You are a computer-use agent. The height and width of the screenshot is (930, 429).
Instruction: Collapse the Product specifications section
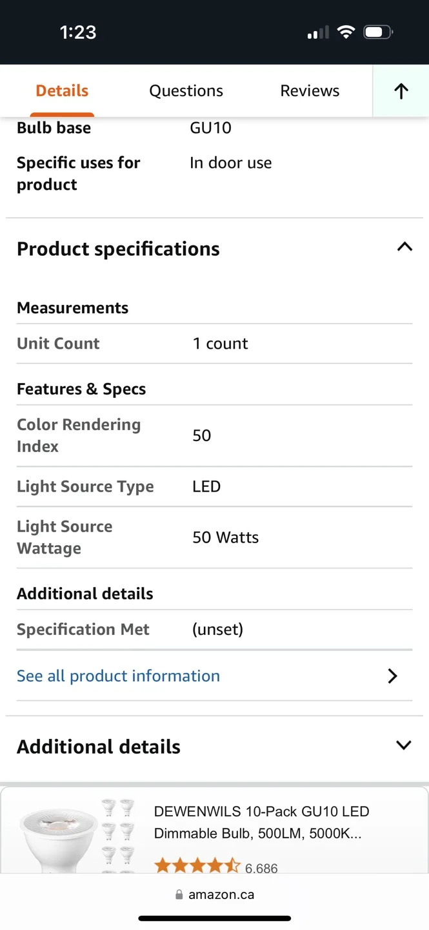point(404,247)
